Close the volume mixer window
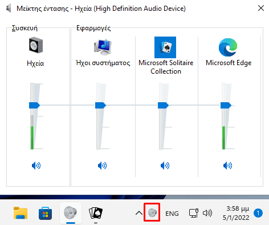 click(261, 8)
